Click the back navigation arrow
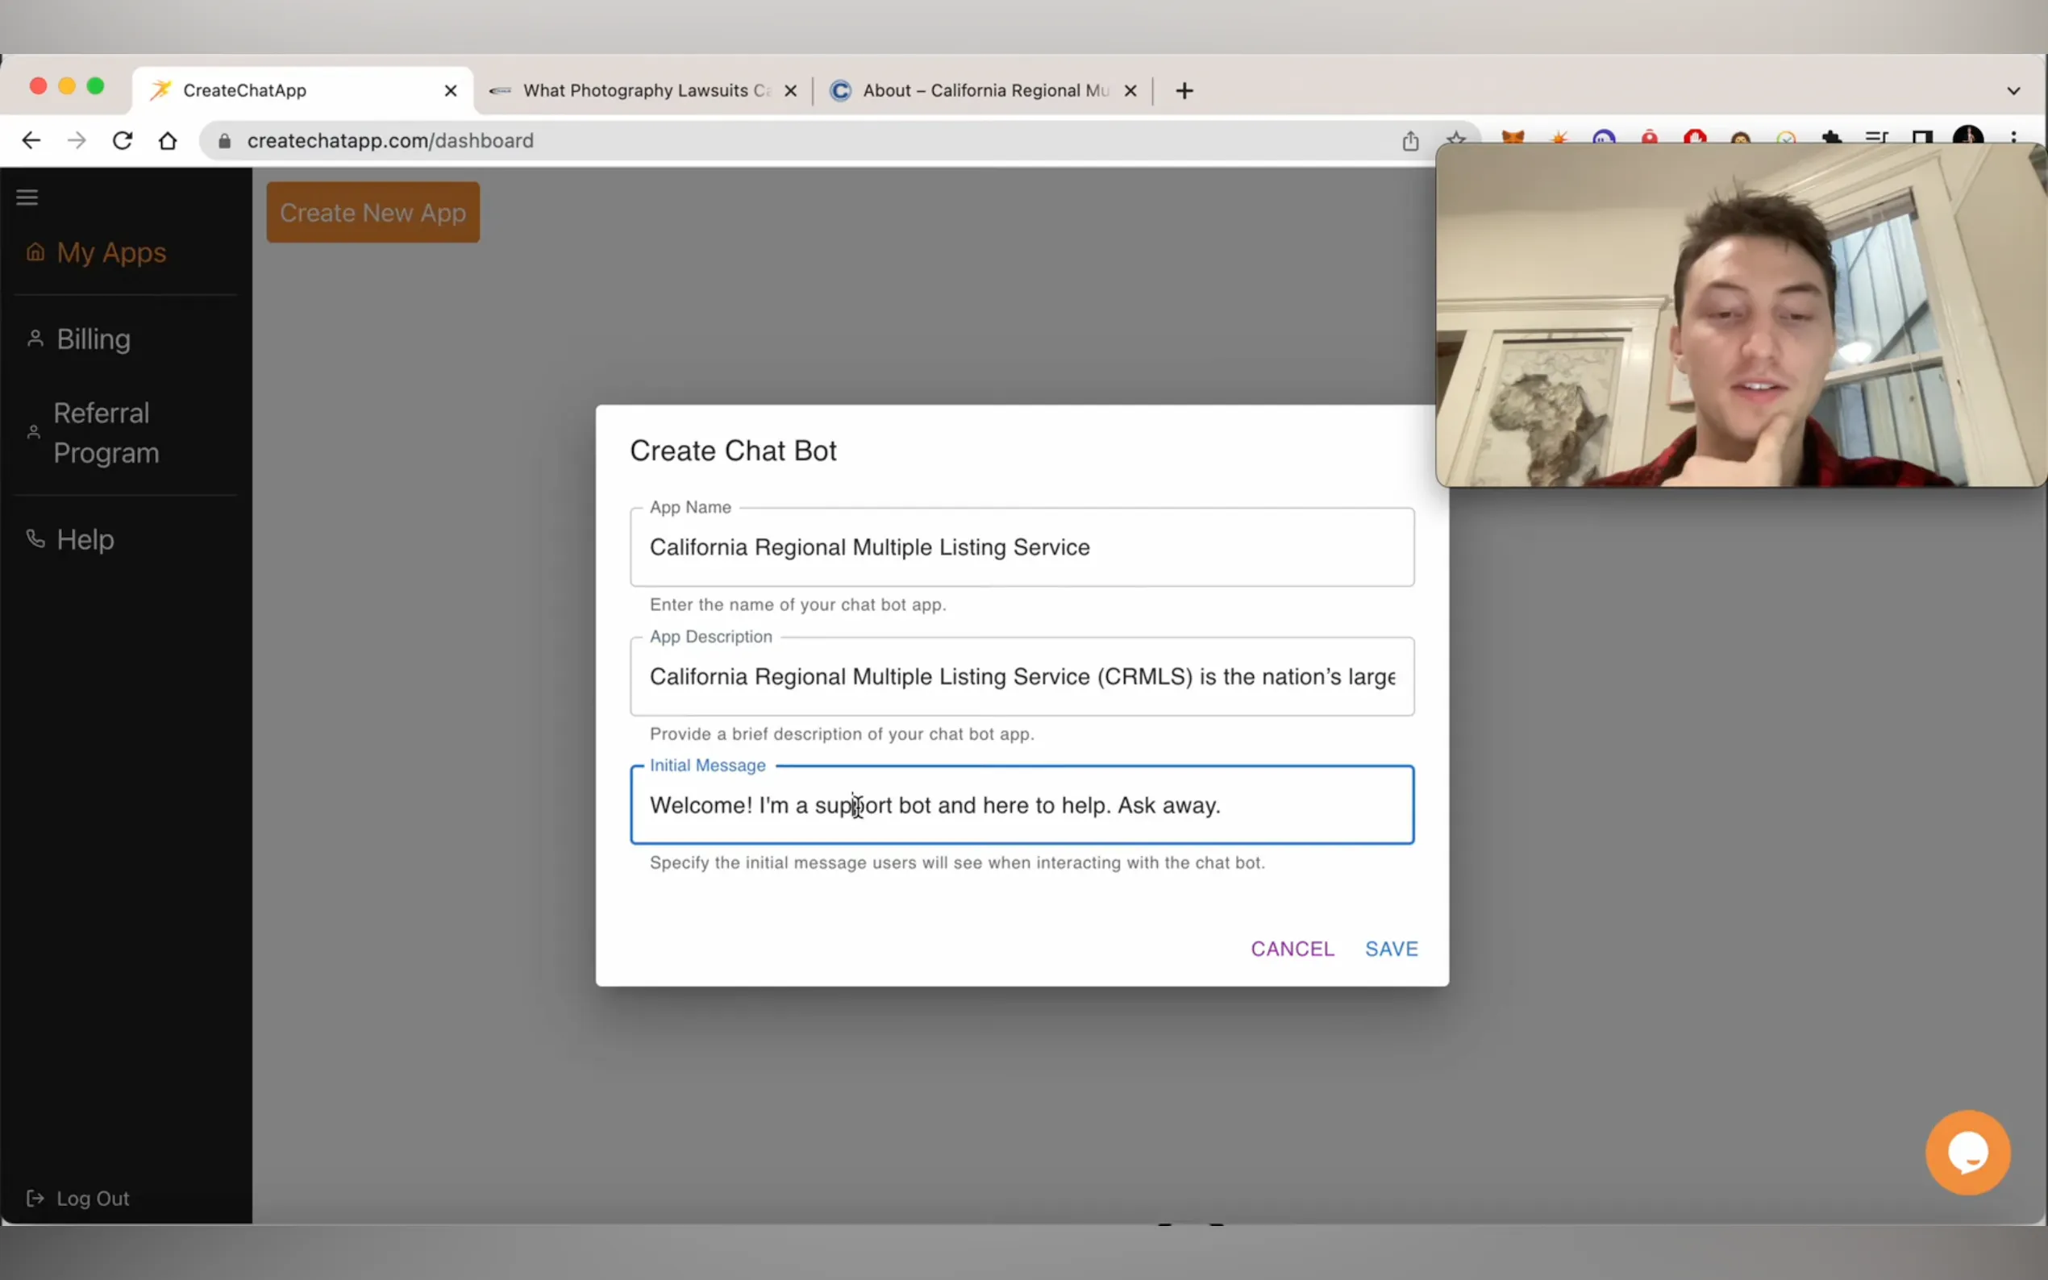The width and height of the screenshot is (2048, 1280). point(31,140)
